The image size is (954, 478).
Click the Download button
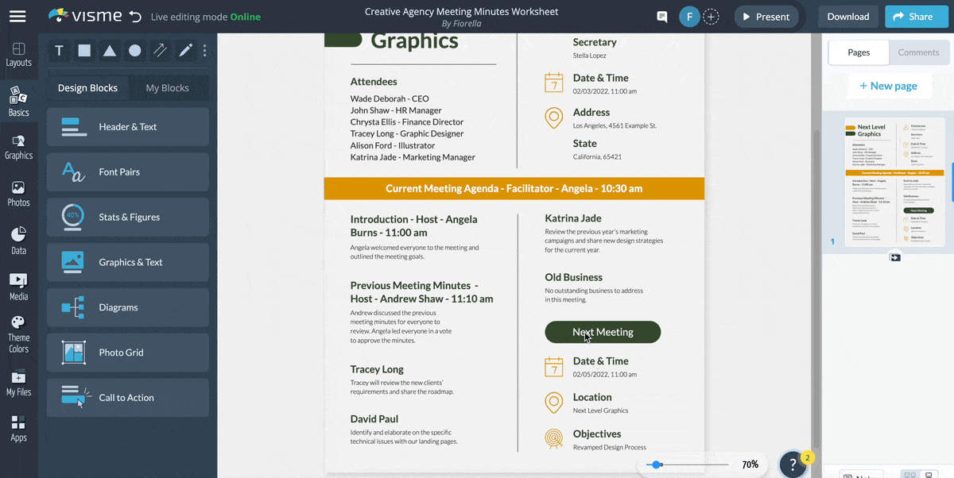tap(847, 16)
